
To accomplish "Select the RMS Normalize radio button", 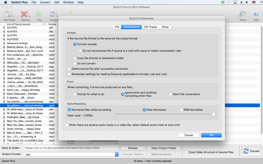I will point(181,110).
